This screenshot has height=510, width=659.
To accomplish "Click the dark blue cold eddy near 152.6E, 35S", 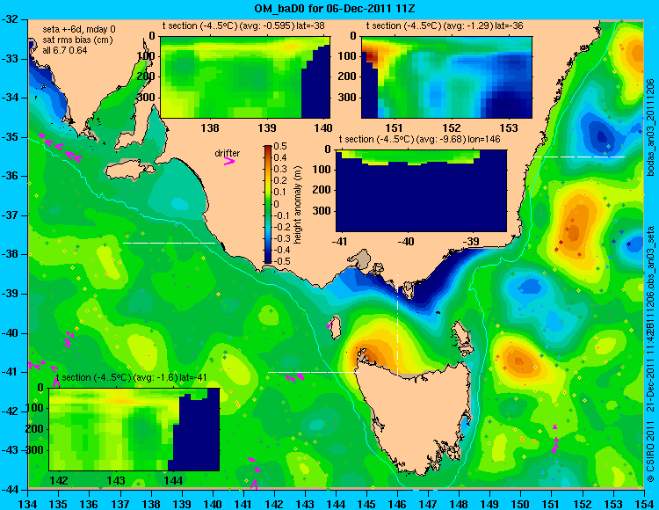I will coord(602,135).
